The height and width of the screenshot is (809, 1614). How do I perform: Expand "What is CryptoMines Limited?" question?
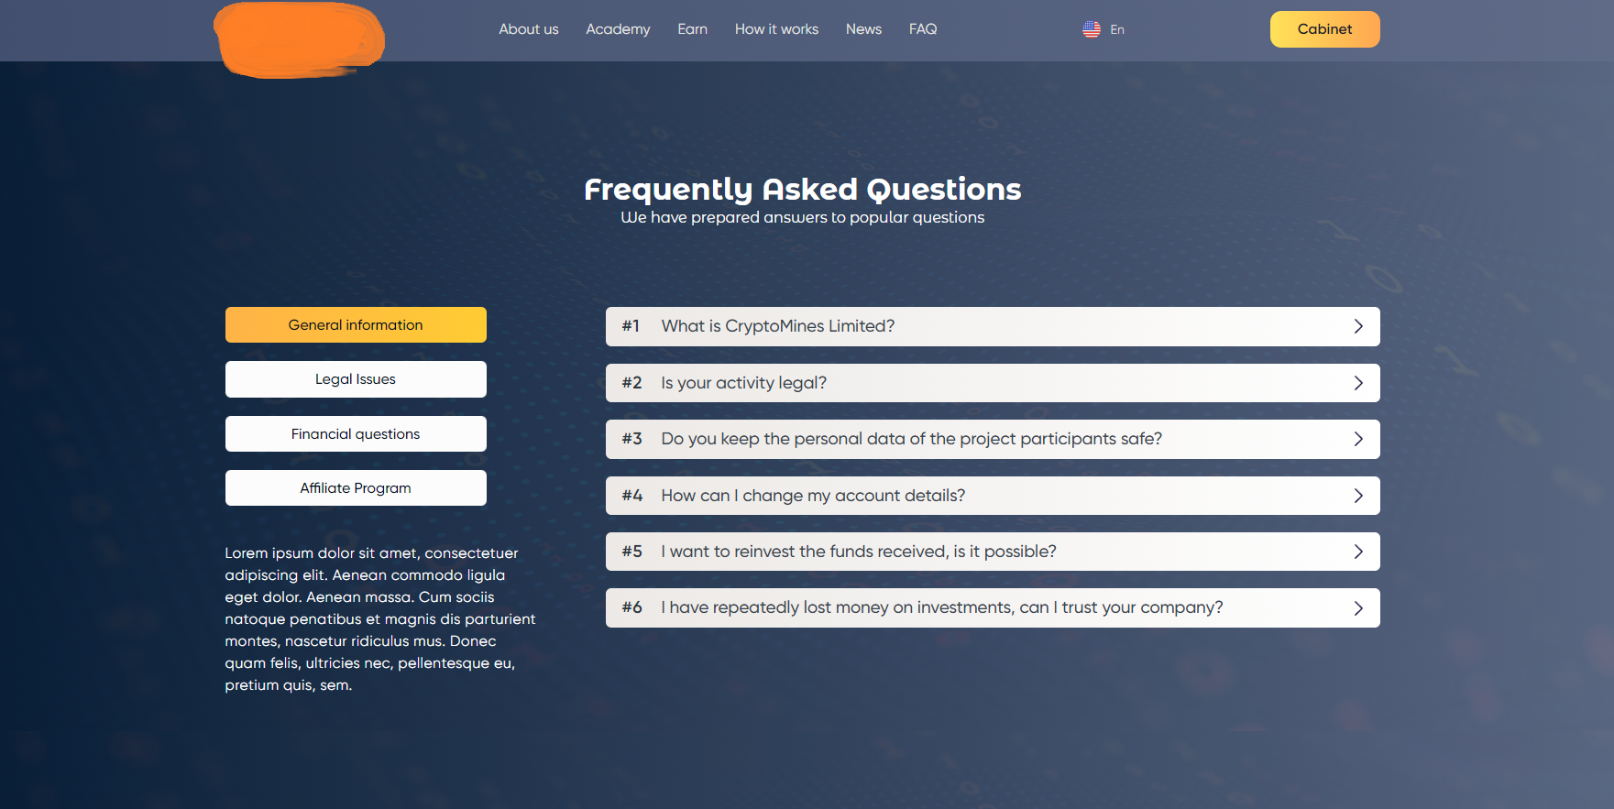pos(993,326)
